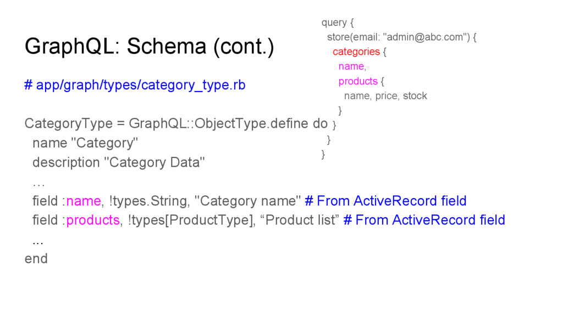Image resolution: width=563 pixels, height=316 pixels.
Task: Click 'name, price, stock' fields line
Action: (x=385, y=96)
